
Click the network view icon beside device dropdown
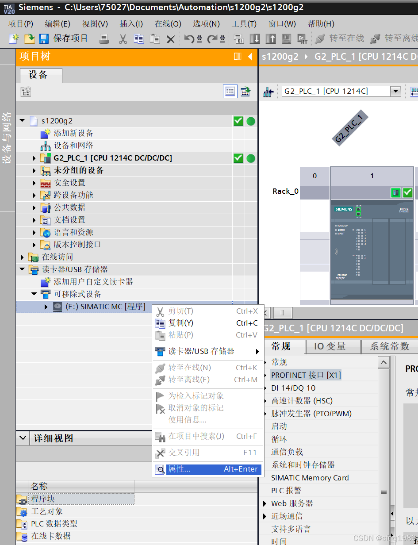pyautogui.click(x=268, y=92)
